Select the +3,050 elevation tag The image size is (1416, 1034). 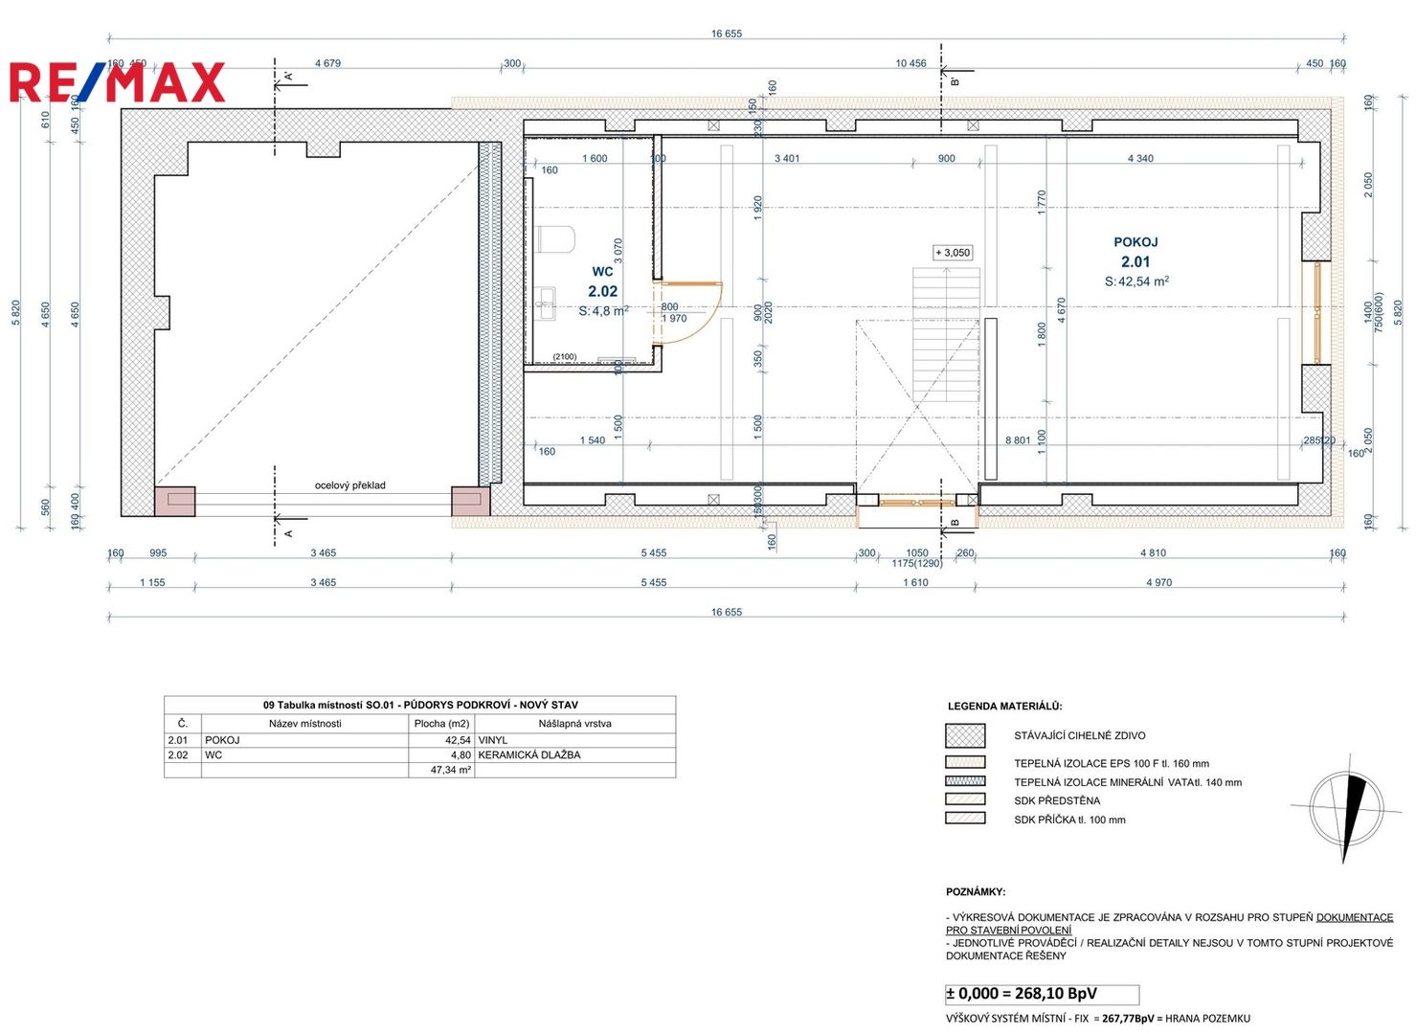(953, 253)
